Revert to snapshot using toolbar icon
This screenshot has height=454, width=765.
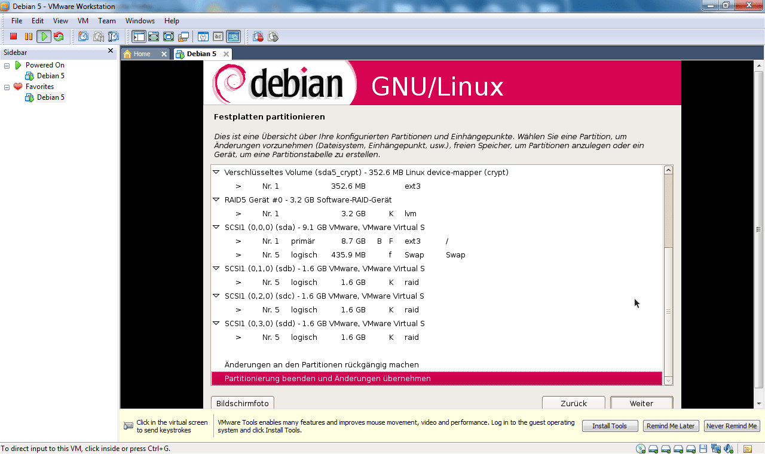[x=99, y=36]
